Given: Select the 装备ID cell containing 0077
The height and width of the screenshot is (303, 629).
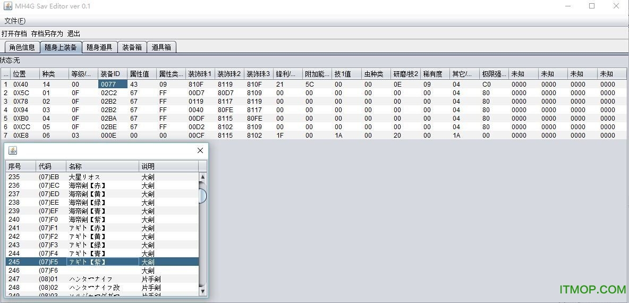Looking at the screenshot, I should click(112, 84).
